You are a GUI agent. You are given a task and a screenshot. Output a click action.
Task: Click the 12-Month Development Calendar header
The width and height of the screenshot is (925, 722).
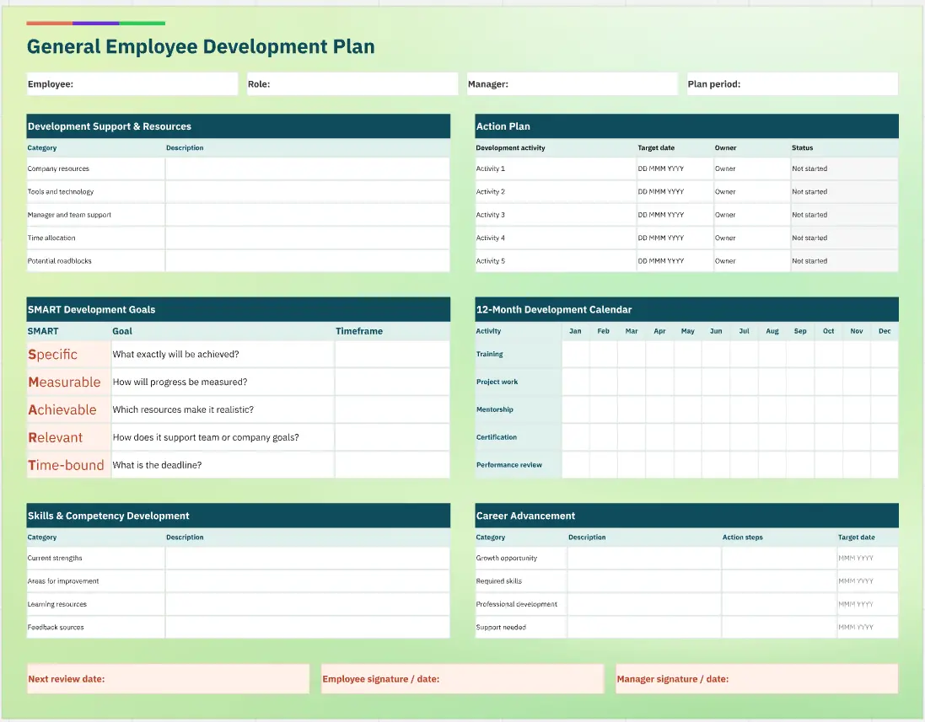tap(686, 309)
